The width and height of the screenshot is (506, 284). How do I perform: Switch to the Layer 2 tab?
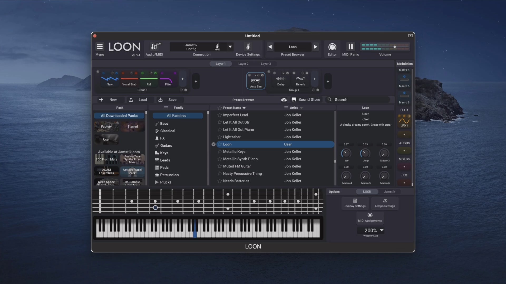click(x=243, y=64)
